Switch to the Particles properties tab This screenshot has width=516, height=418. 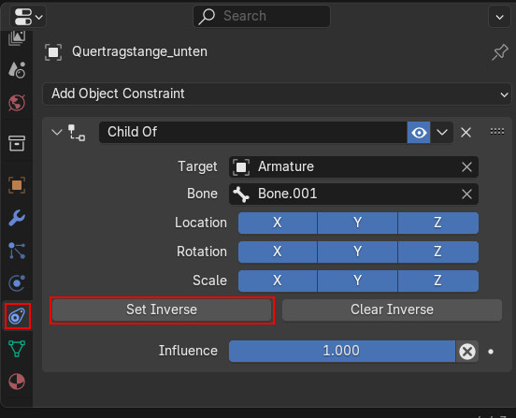click(x=17, y=251)
